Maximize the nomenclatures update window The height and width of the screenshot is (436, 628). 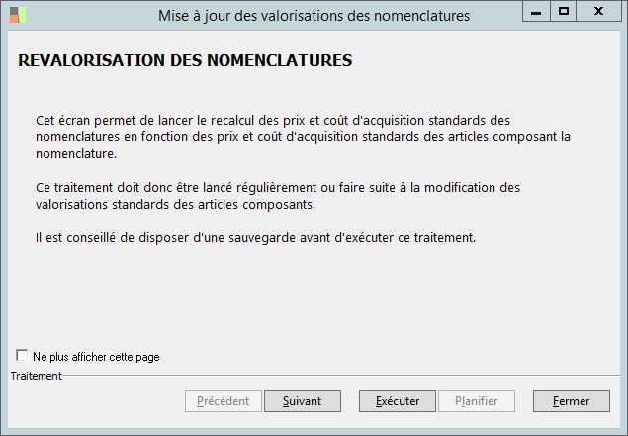click(564, 12)
